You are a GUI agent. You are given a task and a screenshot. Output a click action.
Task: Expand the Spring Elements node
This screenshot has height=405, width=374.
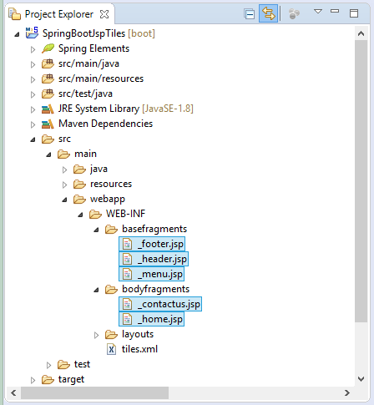click(x=33, y=49)
